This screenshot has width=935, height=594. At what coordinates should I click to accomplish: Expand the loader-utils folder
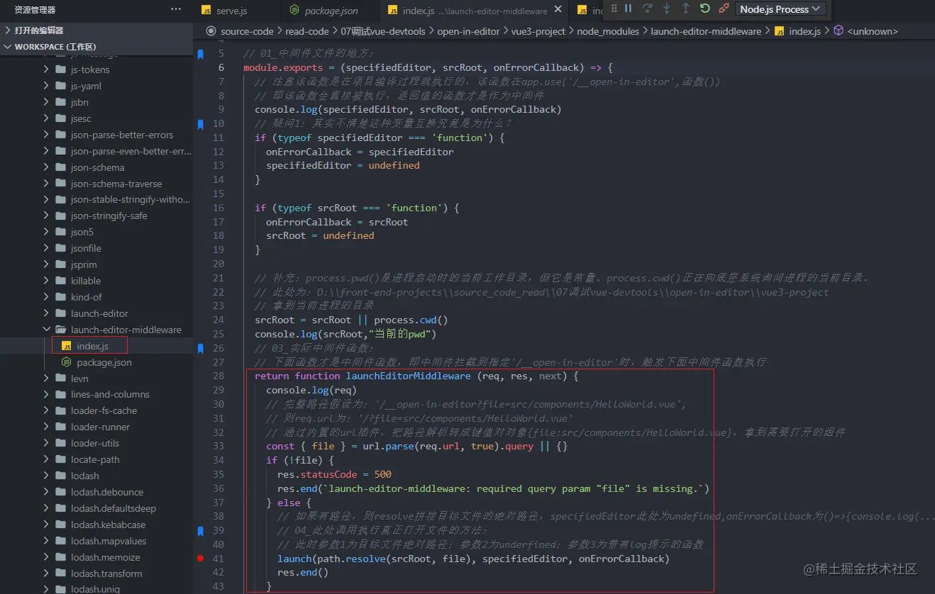point(47,443)
